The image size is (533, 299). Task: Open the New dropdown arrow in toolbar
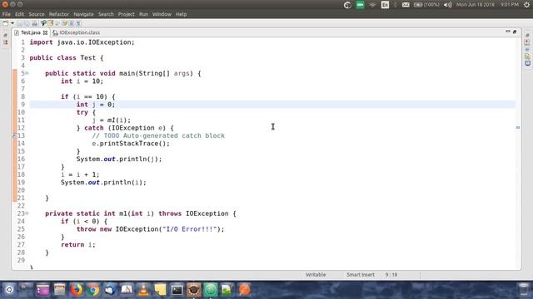pos(12,23)
